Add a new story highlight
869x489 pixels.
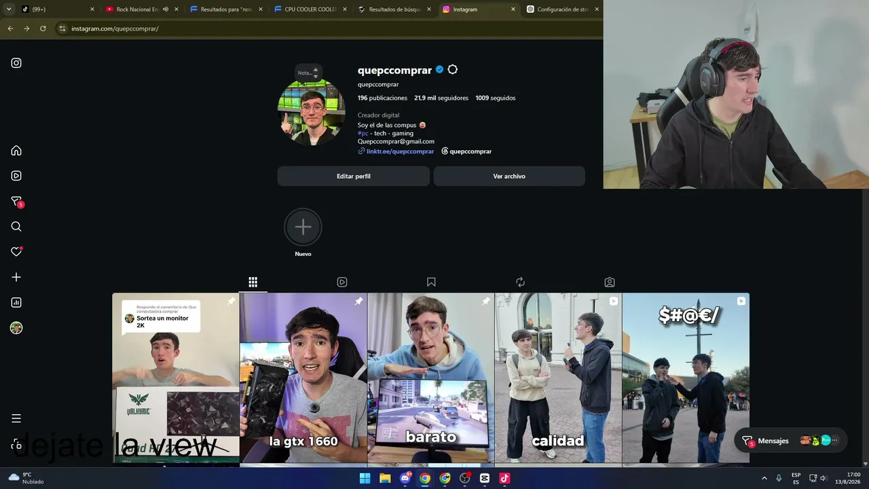pyautogui.click(x=303, y=228)
